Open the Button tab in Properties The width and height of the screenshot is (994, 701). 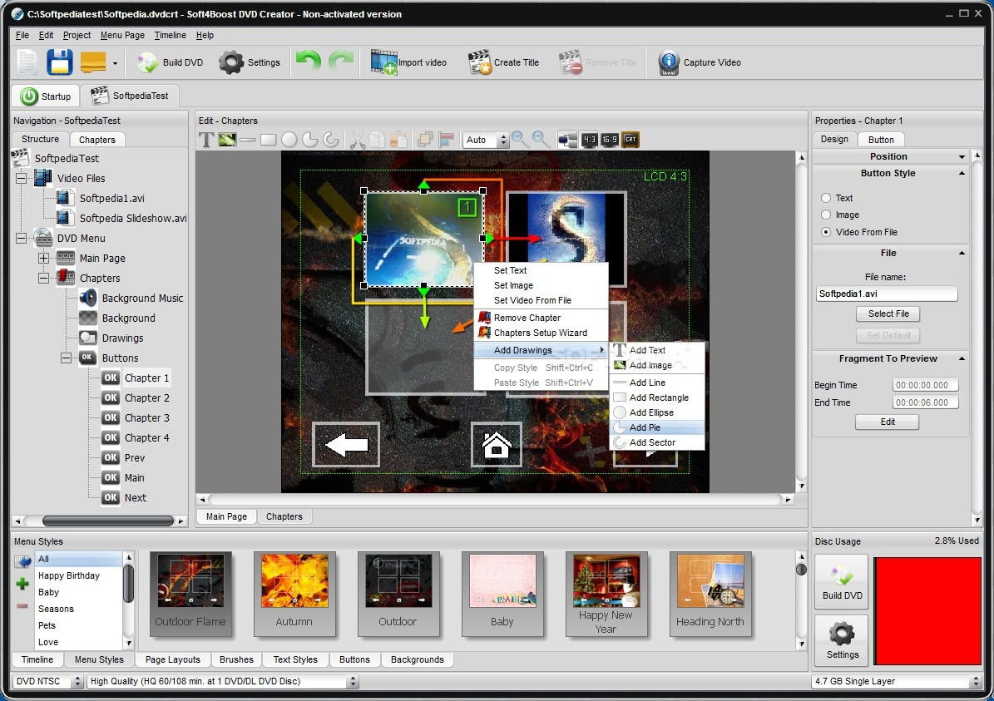pyautogui.click(x=881, y=140)
